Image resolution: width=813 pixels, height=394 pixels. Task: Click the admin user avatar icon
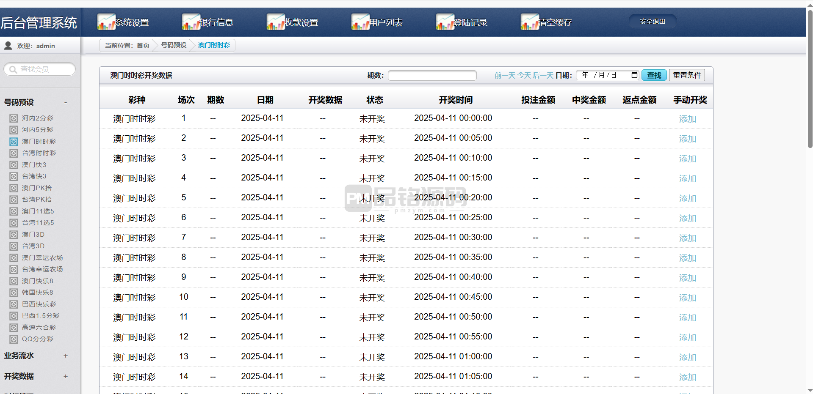point(8,45)
